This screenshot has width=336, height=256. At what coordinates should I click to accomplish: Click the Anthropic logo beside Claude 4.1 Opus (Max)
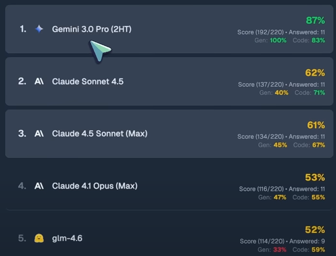pos(39,186)
